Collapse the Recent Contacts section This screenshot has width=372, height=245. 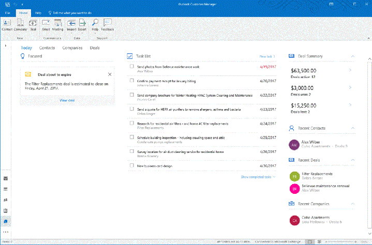point(353,128)
